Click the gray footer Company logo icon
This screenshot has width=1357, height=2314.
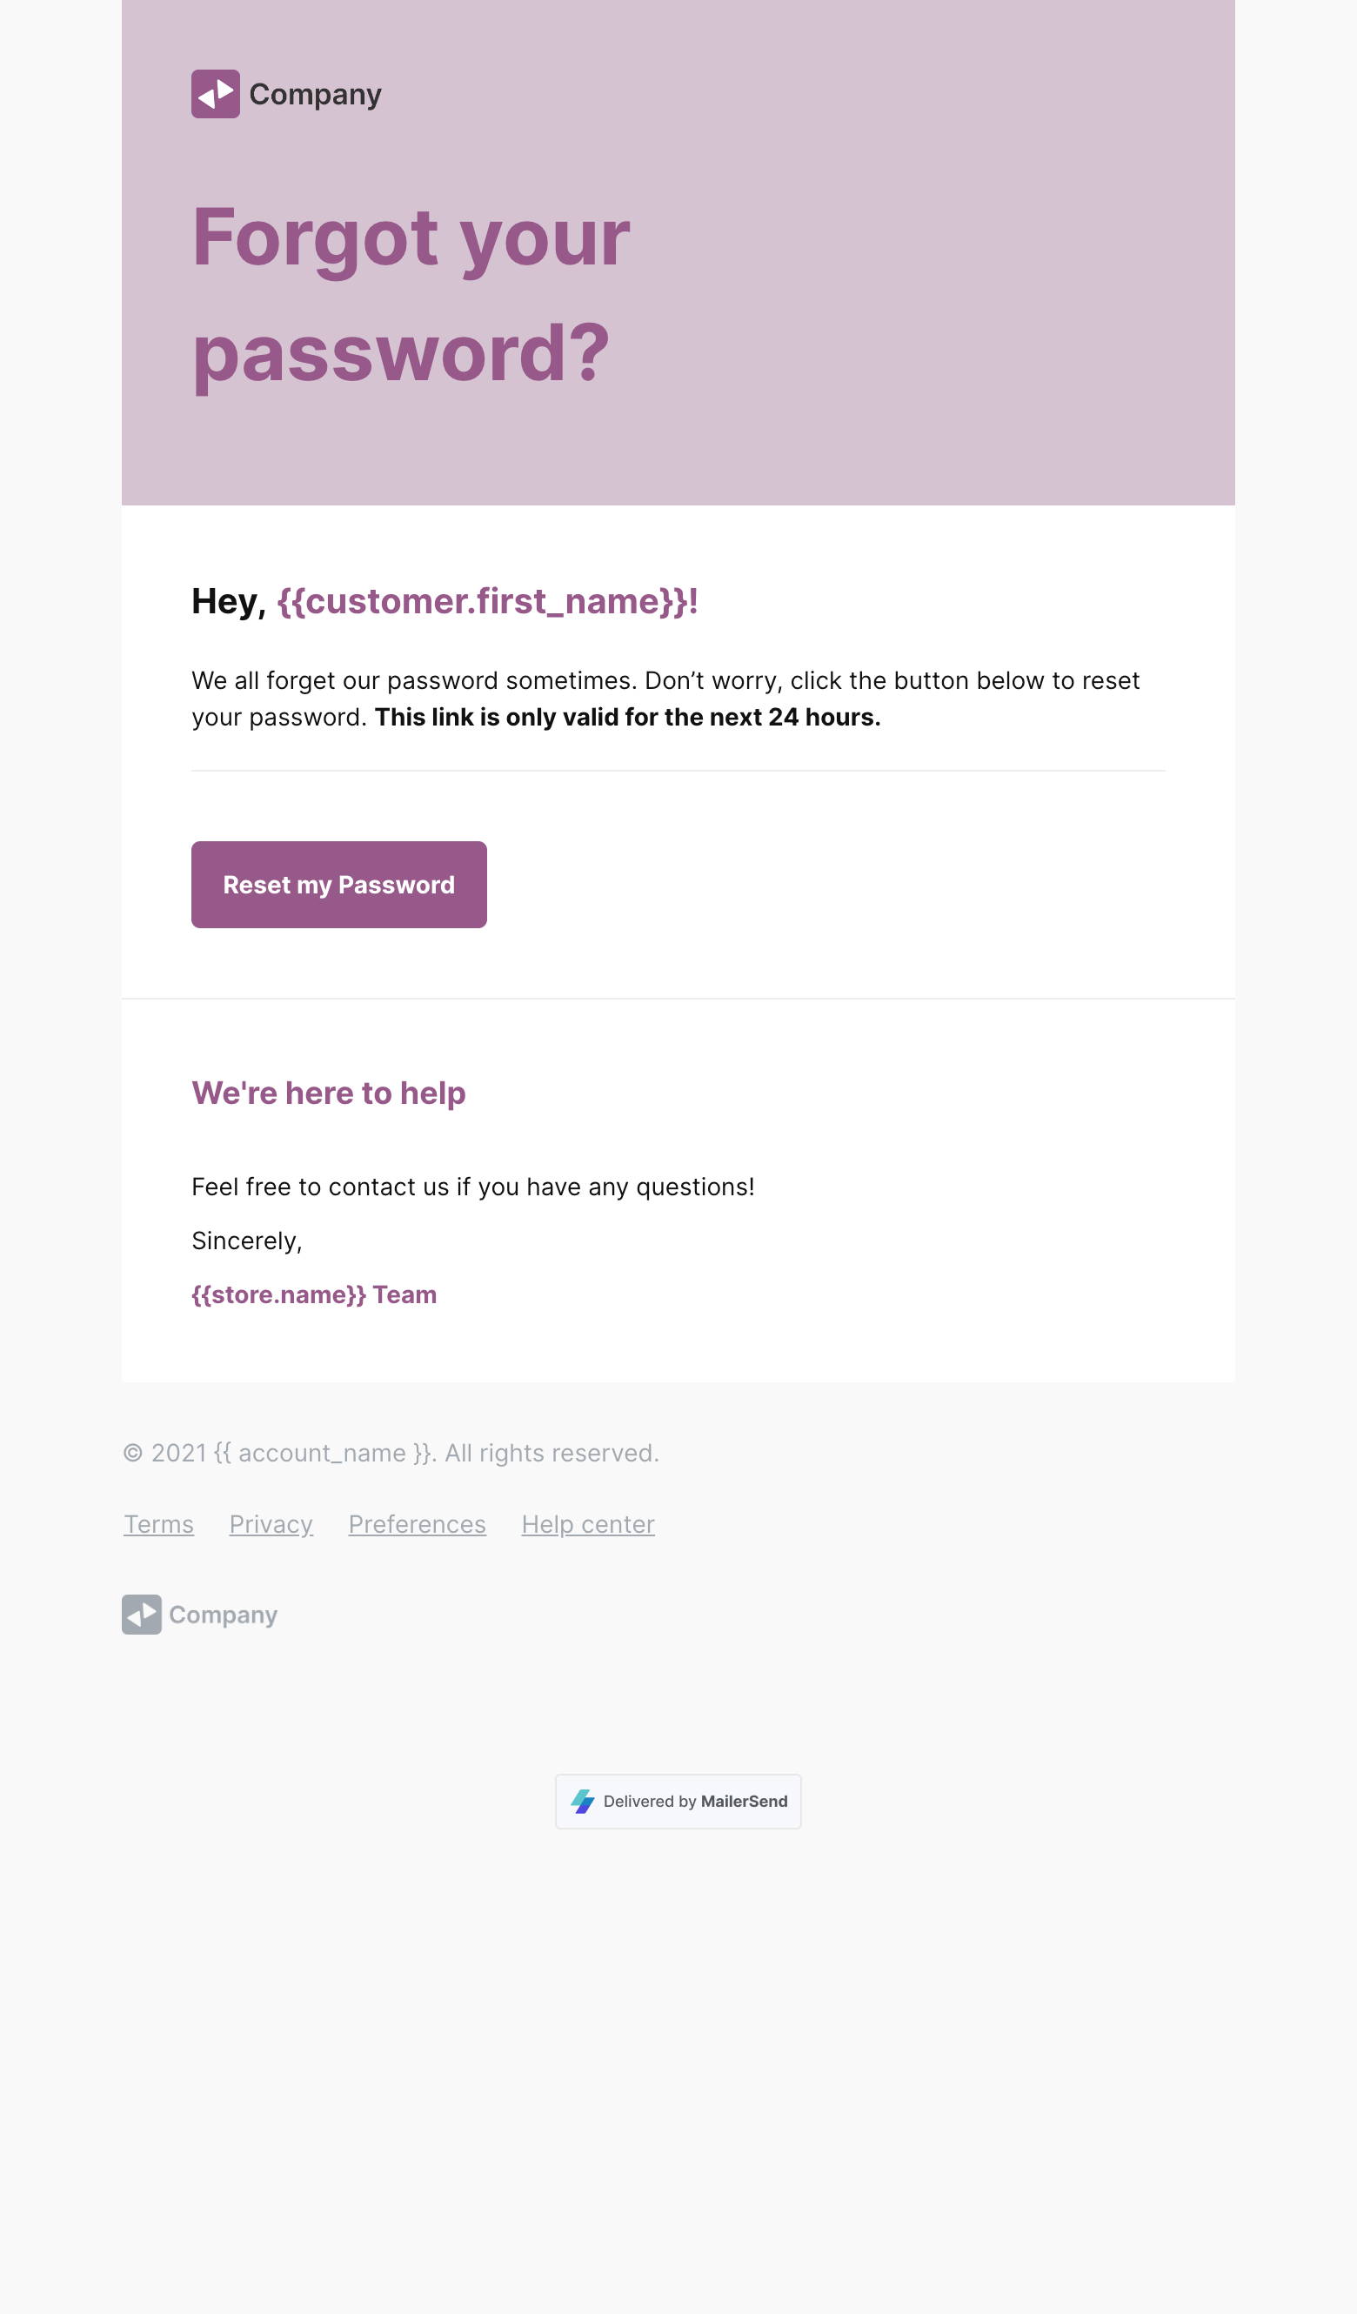point(142,1615)
